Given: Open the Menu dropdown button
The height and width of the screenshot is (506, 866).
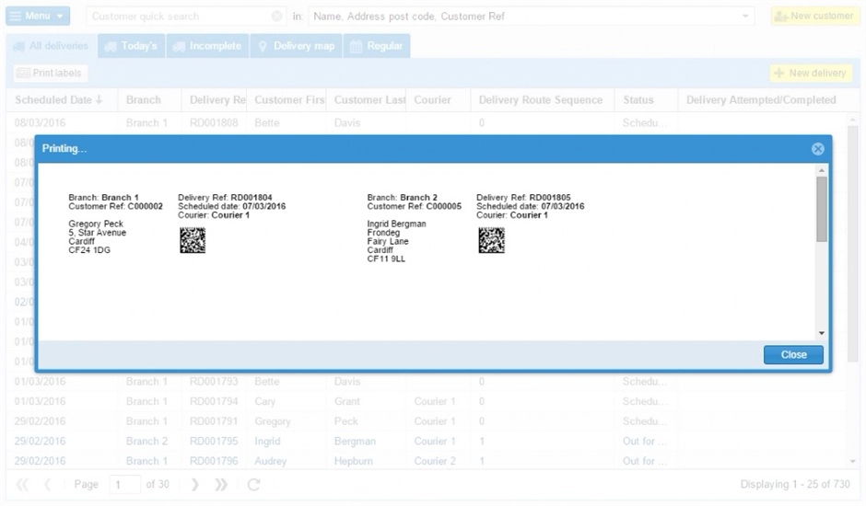Looking at the screenshot, I should click(38, 16).
